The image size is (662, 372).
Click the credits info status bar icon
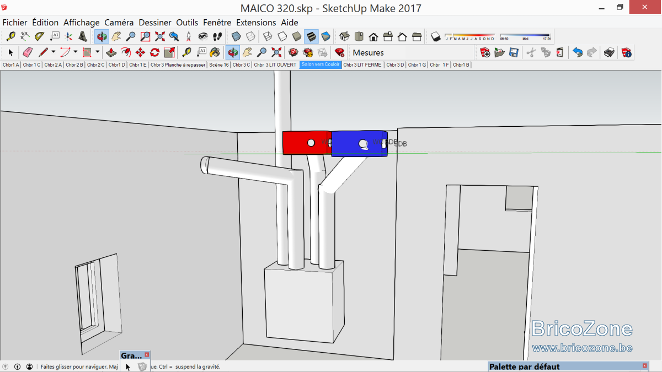(18, 366)
